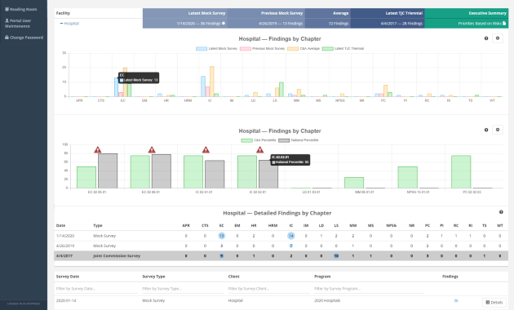Click the 4/26/2019 — 13 Findings link

(281, 24)
